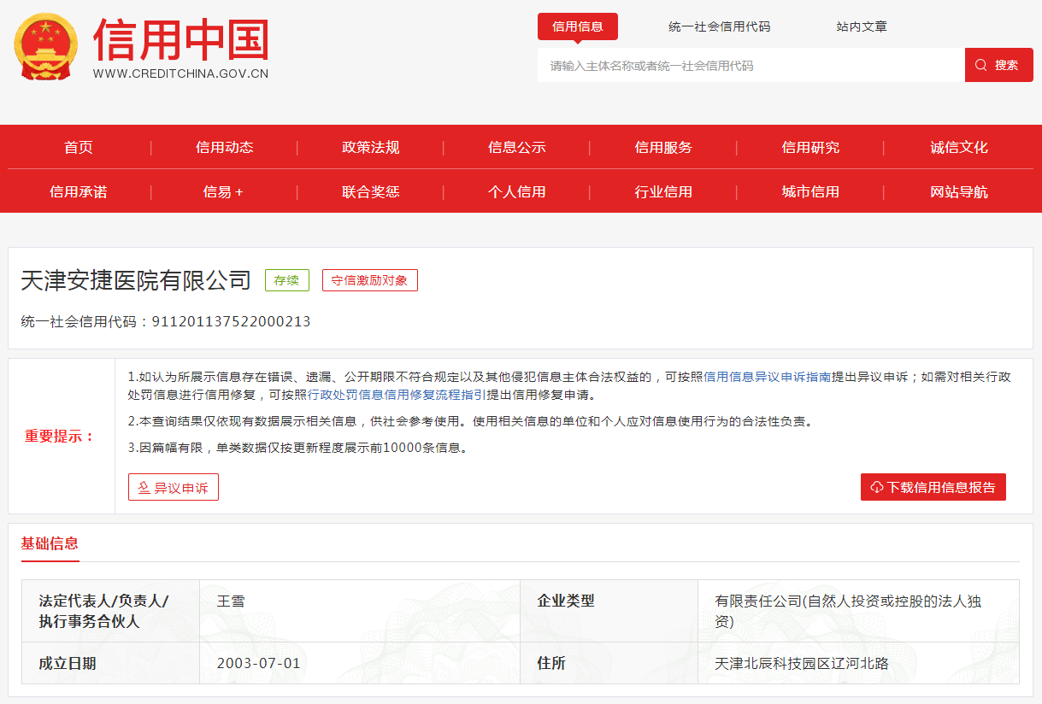Focus the search box for entity name

tap(751, 65)
